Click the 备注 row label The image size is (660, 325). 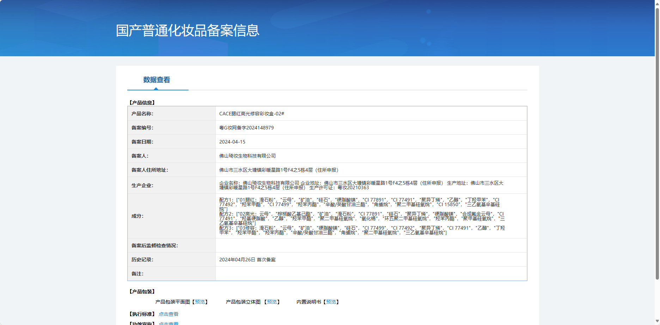137,274
